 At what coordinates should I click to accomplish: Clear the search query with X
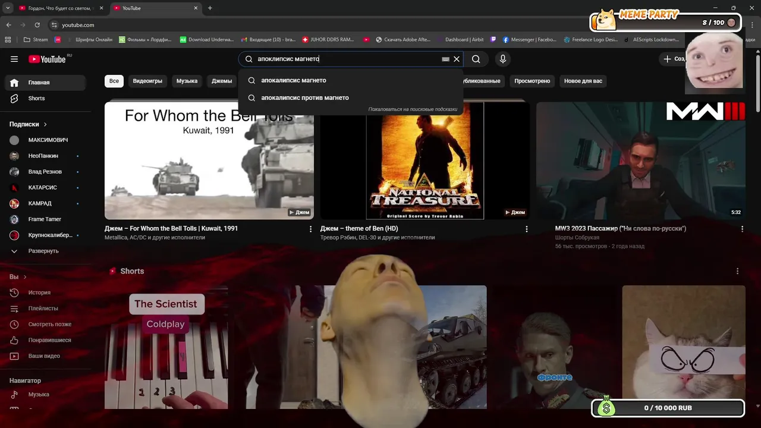click(457, 59)
